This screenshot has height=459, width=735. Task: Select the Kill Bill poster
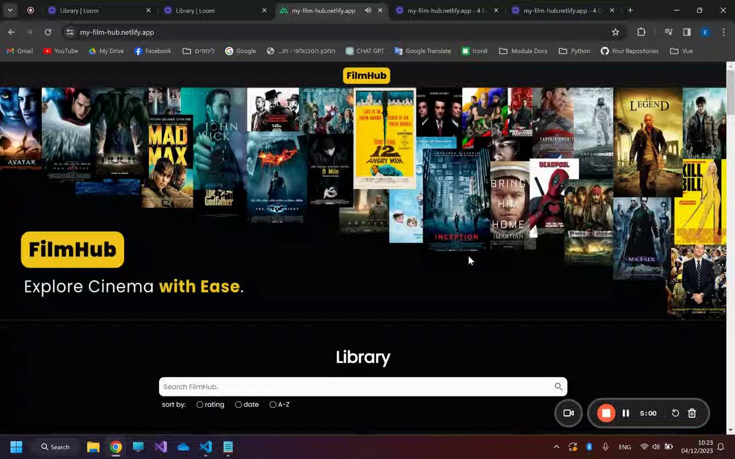point(700,201)
